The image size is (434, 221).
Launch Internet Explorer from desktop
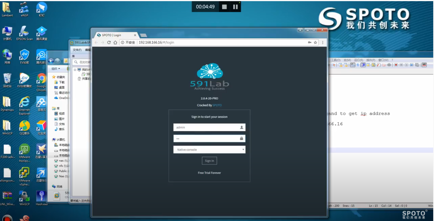point(24,106)
